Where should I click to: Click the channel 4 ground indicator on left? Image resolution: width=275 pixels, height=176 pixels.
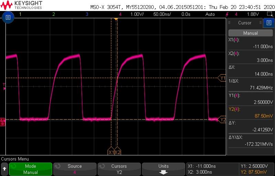click(3, 121)
